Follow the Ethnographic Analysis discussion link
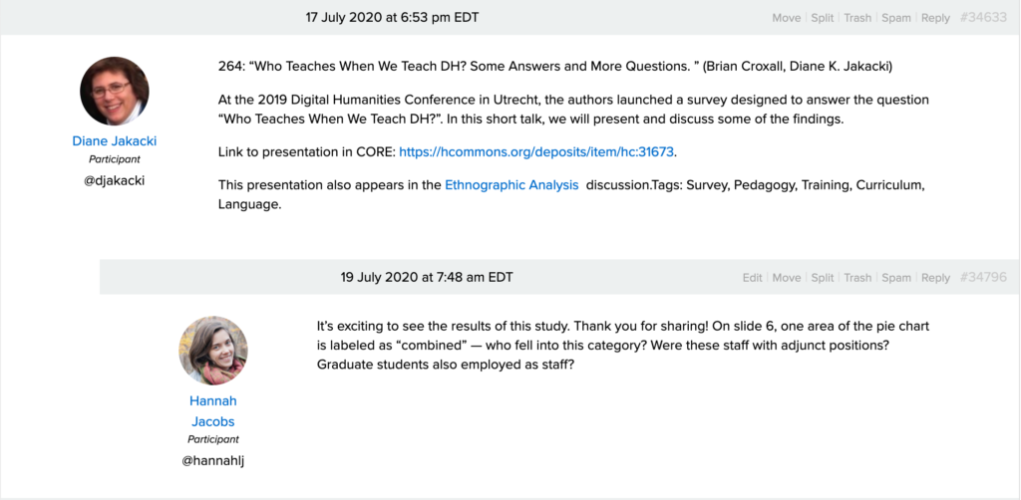This screenshot has width=1021, height=500. [x=511, y=184]
